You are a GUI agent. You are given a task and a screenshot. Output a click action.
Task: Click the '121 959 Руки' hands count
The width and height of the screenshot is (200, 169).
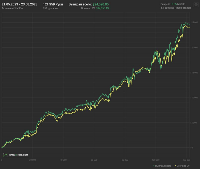tap(53, 4)
